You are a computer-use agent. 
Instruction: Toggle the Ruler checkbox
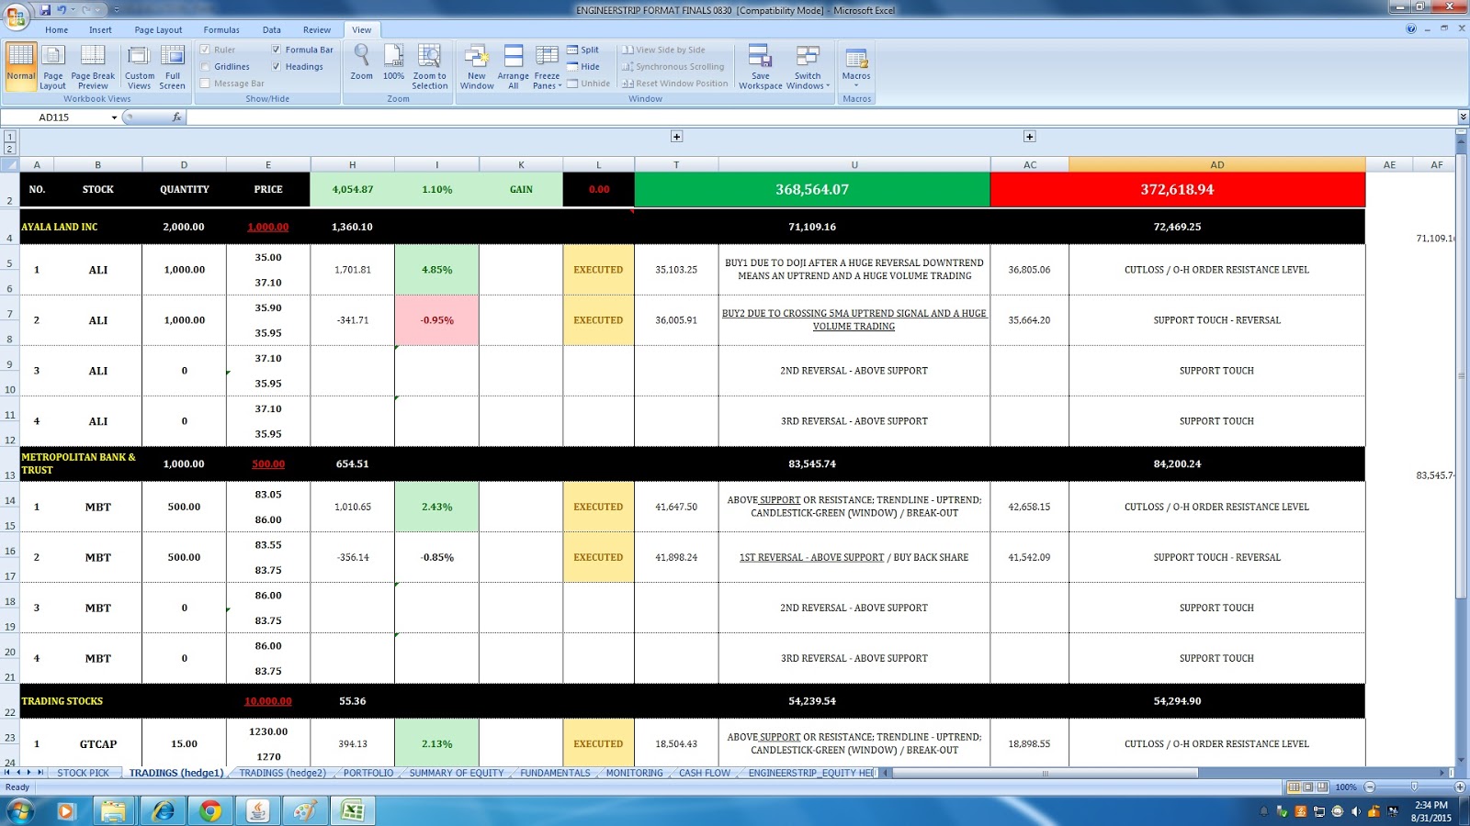pos(205,50)
